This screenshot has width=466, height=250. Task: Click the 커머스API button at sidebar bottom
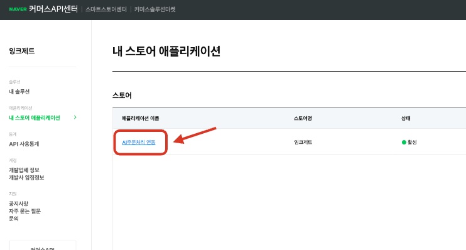pos(43,246)
